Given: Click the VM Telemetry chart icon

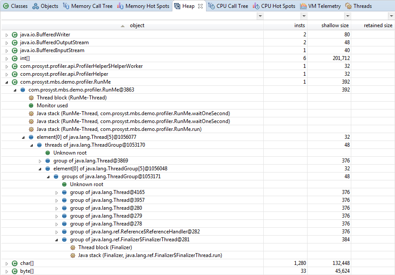Looking at the screenshot, I should 303,6.
